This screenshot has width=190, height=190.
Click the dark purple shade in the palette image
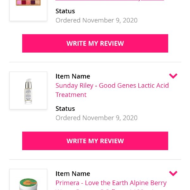pyautogui.click(x=33, y=2)
